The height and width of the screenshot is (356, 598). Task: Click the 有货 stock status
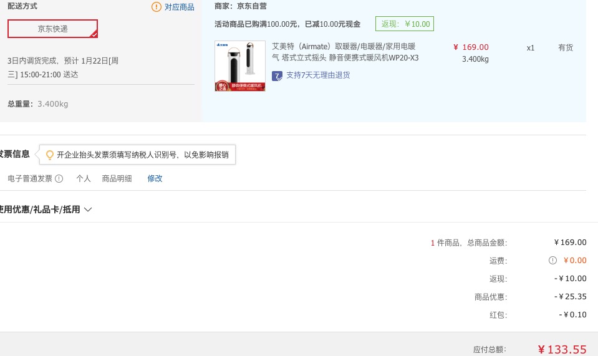pos(566,47)
